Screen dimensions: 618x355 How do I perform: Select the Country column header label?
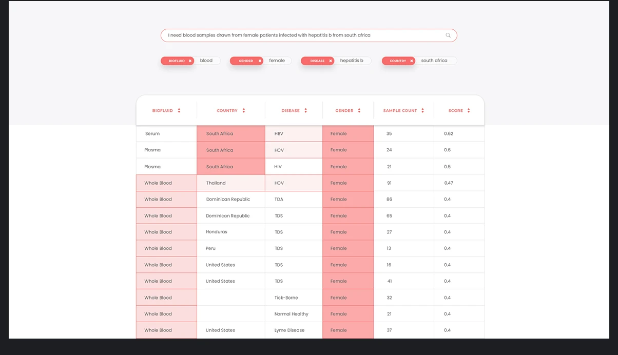(x=227, y=110)
